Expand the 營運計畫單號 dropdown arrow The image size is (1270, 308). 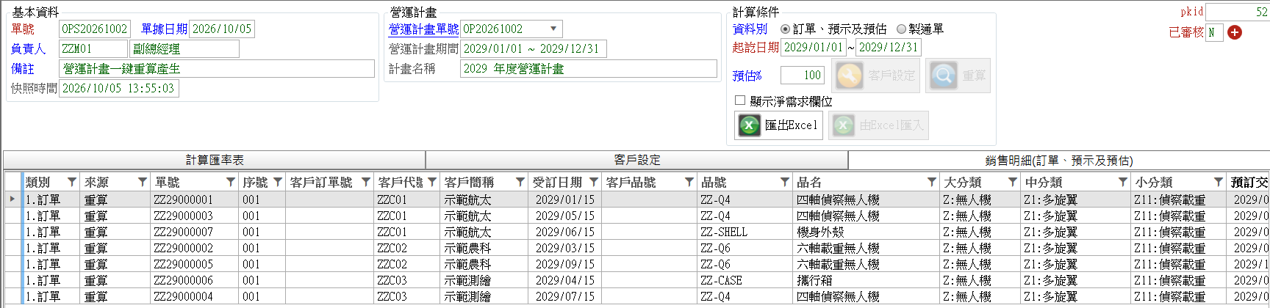pos(553,29)
